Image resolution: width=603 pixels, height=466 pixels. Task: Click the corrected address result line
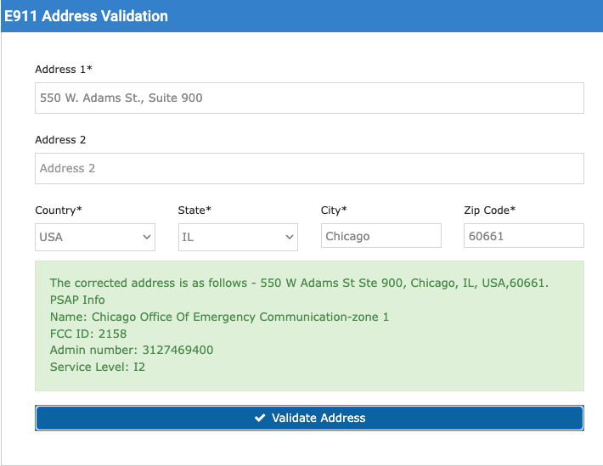tap(299, 283)
